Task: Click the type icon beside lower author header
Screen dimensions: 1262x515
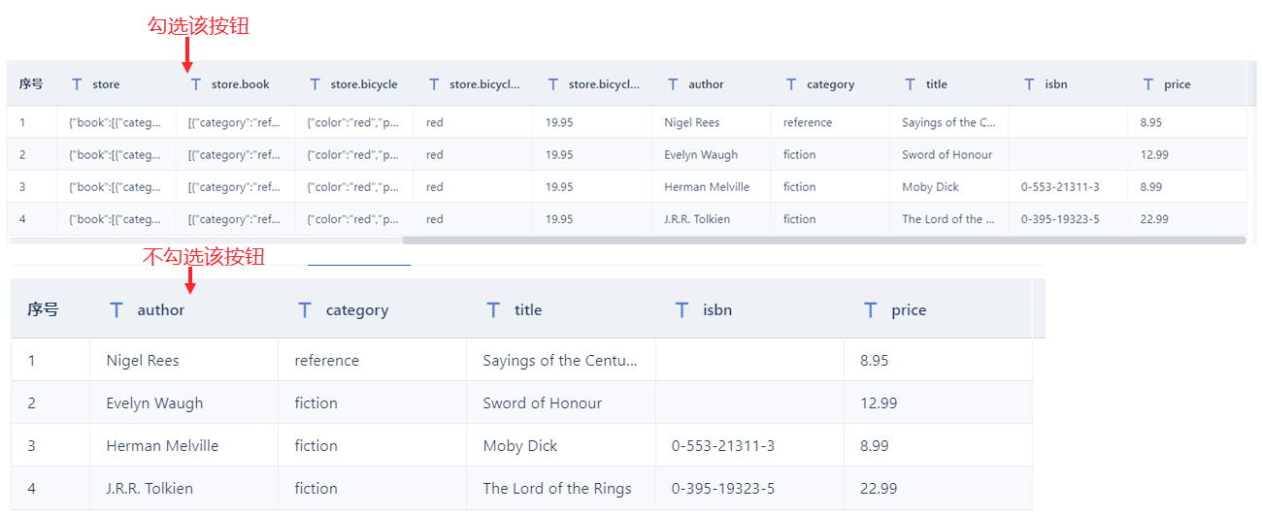Action: tap(116, 310)
